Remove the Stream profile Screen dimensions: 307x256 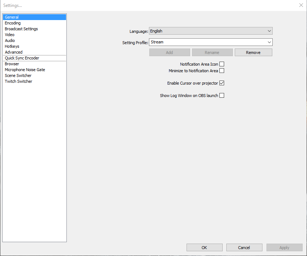coord(253,53)
